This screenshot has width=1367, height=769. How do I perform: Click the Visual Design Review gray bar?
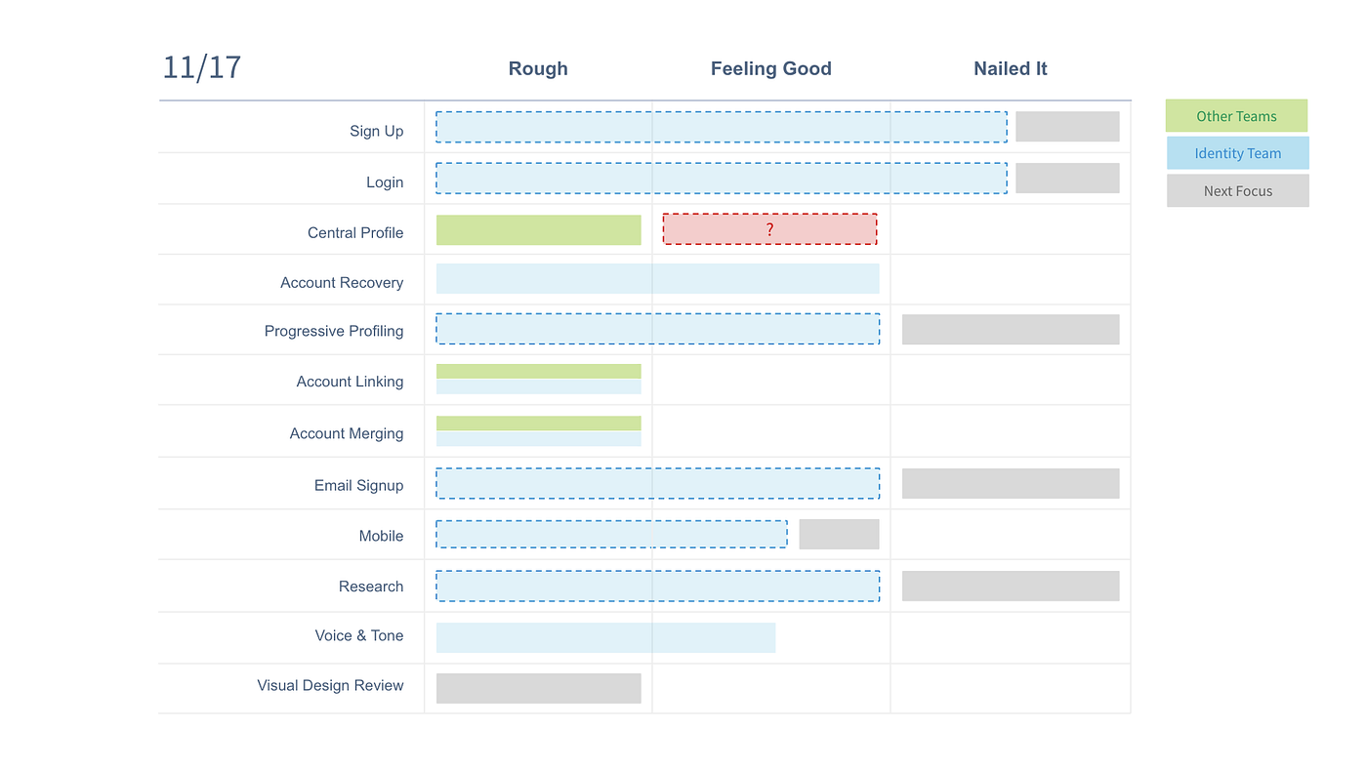pyautogui.click(x=538, y=688)
